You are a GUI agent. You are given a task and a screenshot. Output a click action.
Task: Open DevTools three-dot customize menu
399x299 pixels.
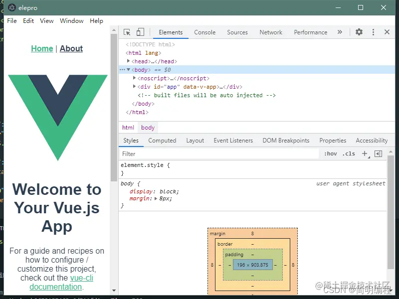[373, 32]
